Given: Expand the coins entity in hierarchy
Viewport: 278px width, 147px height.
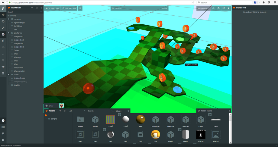Looking at the screenshot, I should 8,74.
